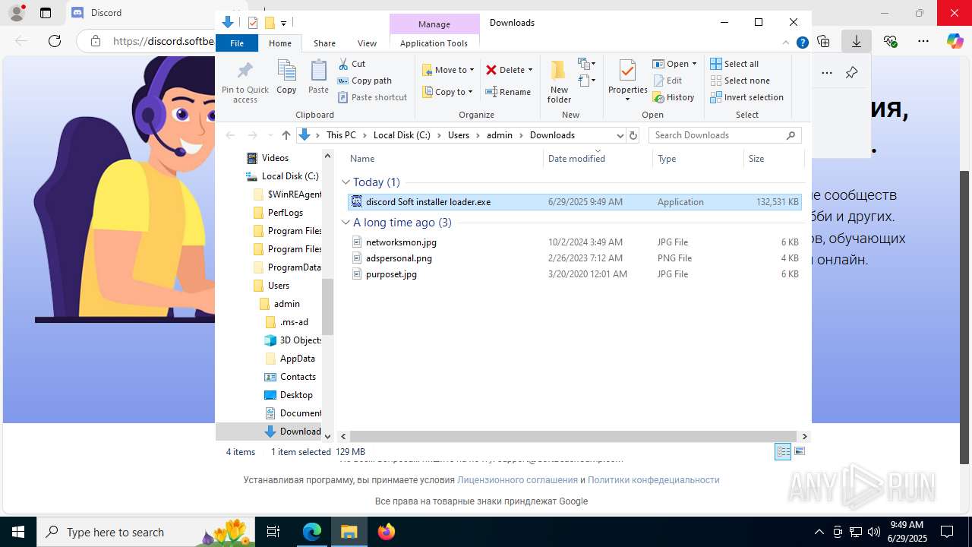Click Rename in the Organize group
Viewport: 972px width, 547px height.
click(x=508, y=92)
